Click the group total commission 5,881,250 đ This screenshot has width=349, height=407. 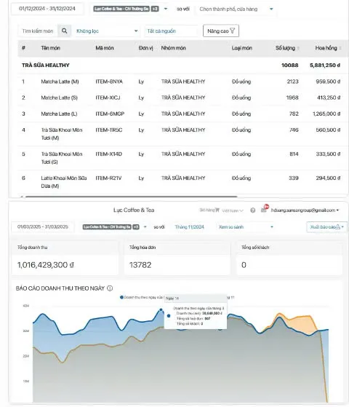coord(325,65)
